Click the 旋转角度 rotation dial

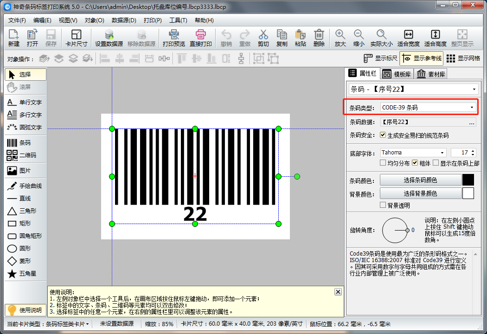[x=395, y=230]
